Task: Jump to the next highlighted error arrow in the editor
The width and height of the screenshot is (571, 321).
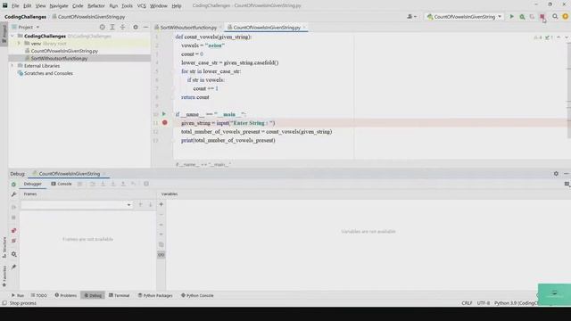Action: pyautogui.click(x=566, y=37)
